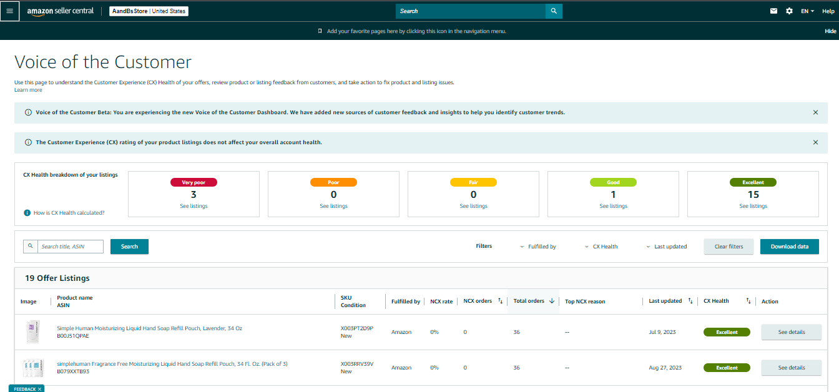
Task: Click Download data button
Action: 789,247
